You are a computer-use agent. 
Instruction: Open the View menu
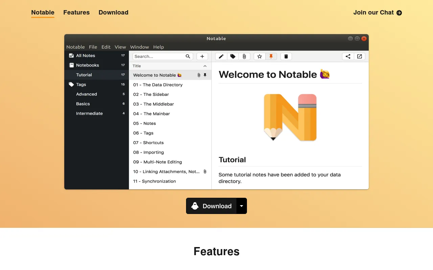click(x=120, y=47)
